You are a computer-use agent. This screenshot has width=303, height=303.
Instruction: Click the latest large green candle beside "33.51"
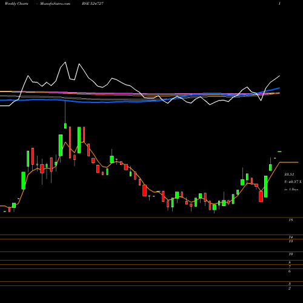[x=266, y=187]
